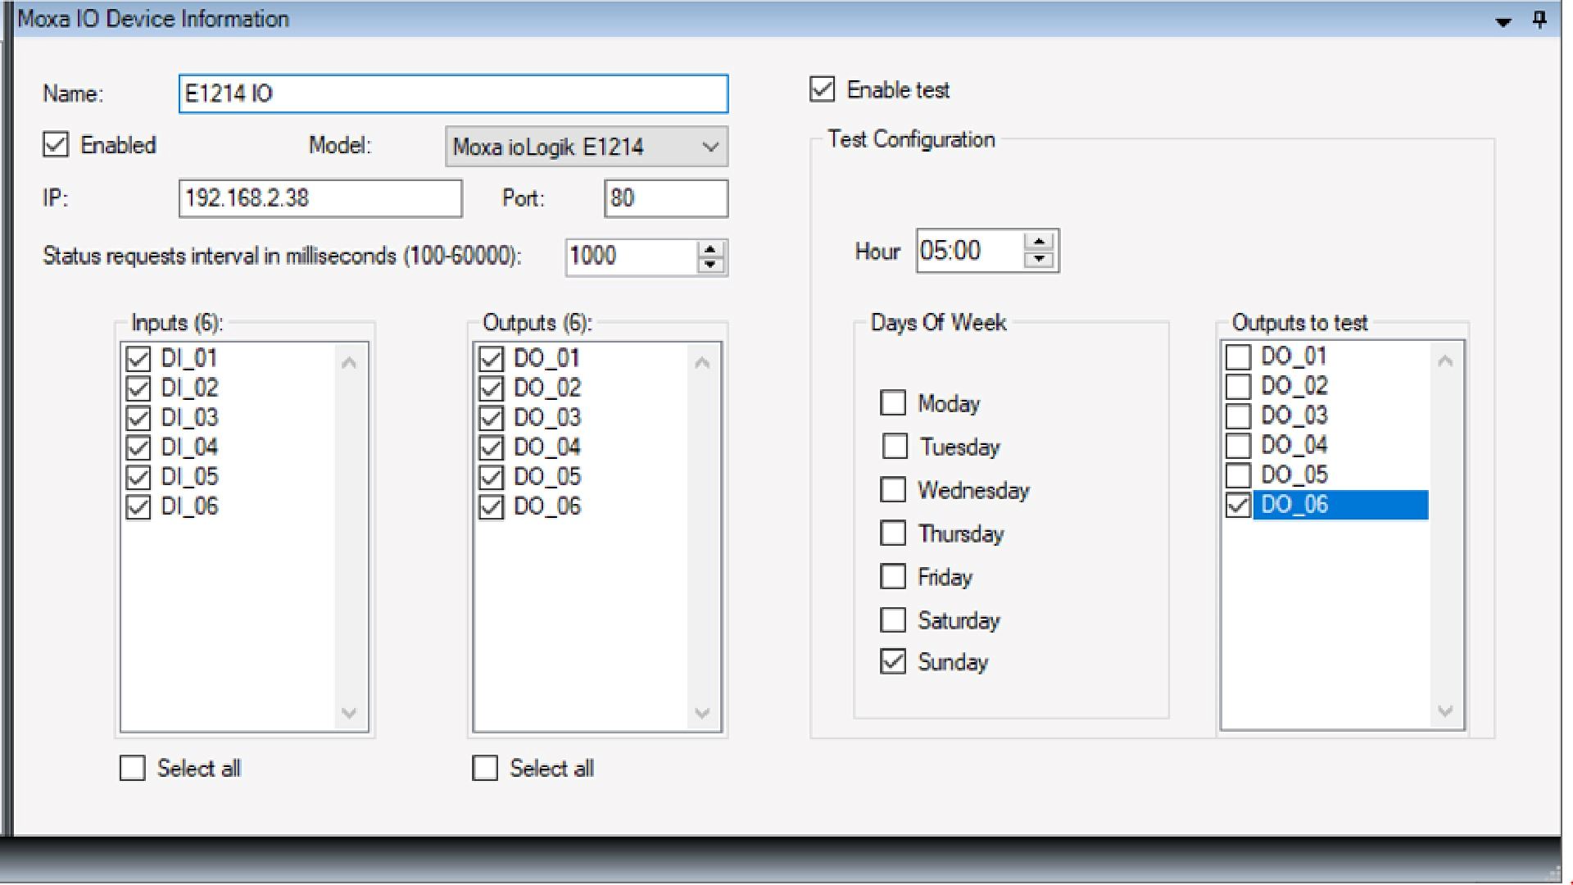Uncheck the DI_05 input
The width and height of the screenshot is (1573, 885).
138,477
